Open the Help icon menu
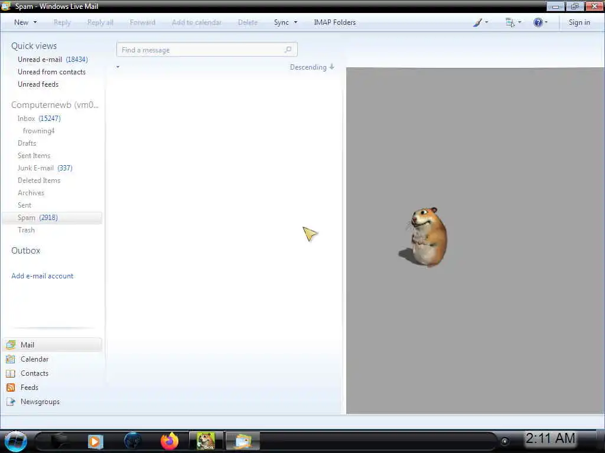The width and height of the screenshot is (605, 453). (540, 22)
